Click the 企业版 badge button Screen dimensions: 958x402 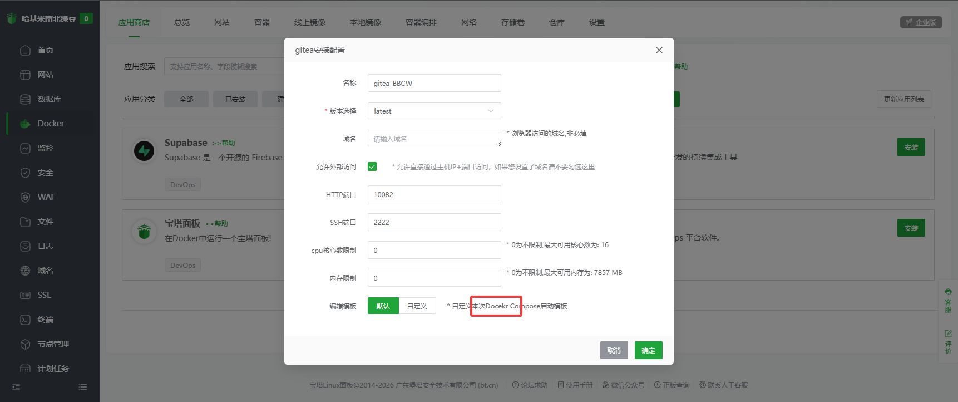921,22
